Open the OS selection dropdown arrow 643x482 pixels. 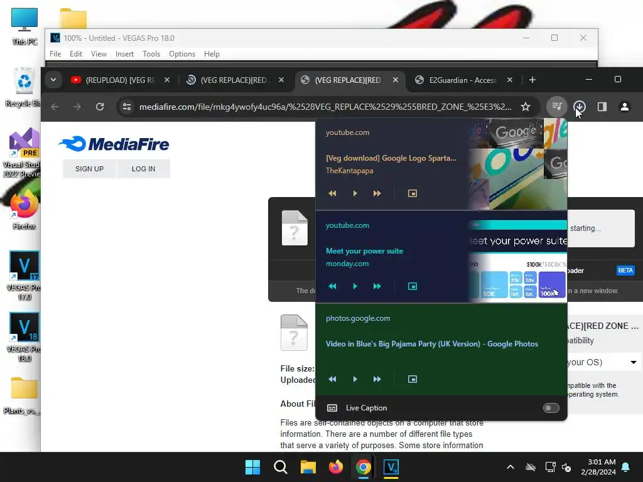pyautogui.click(x=633, y=362)
